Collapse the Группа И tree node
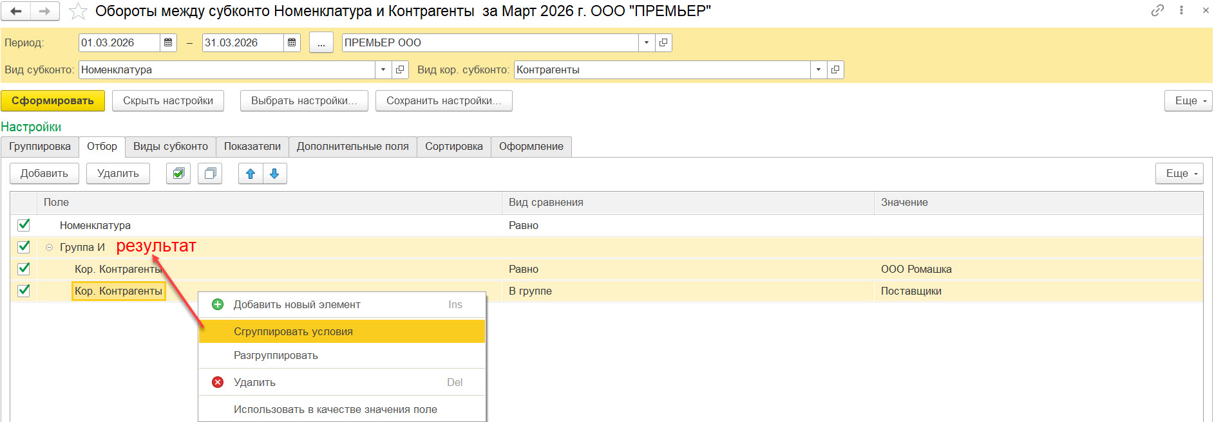Screen dimensions: 1214x422 49,247
